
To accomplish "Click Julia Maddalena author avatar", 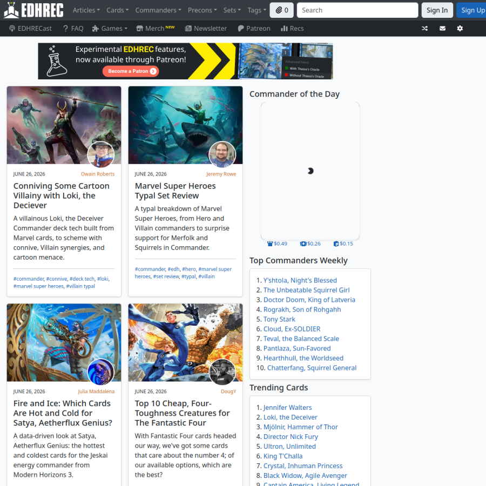I will (x=101, y=372).
